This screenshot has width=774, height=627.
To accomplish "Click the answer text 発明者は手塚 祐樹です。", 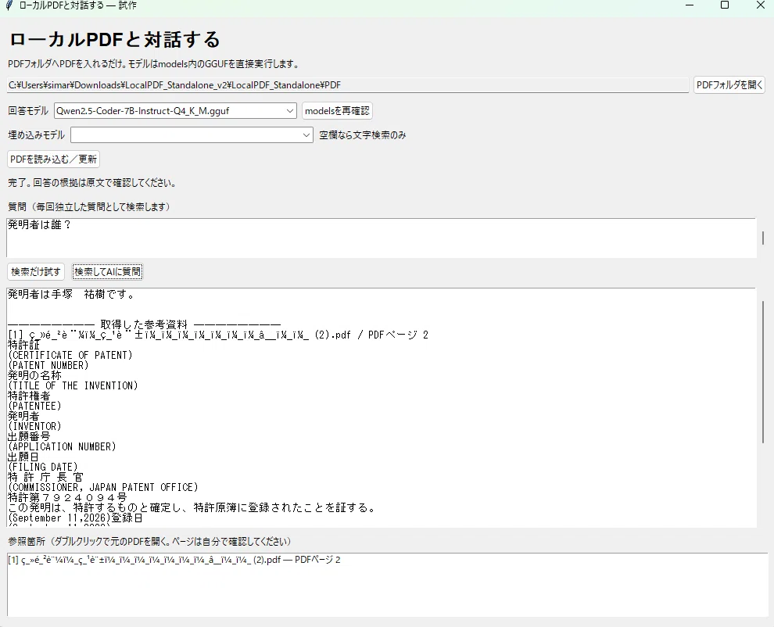I will pyautogui.click(x=71, y=295).
